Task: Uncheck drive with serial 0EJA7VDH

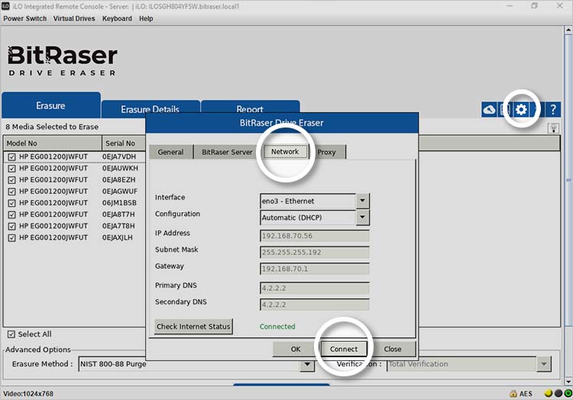Action: tap(11, 157)
